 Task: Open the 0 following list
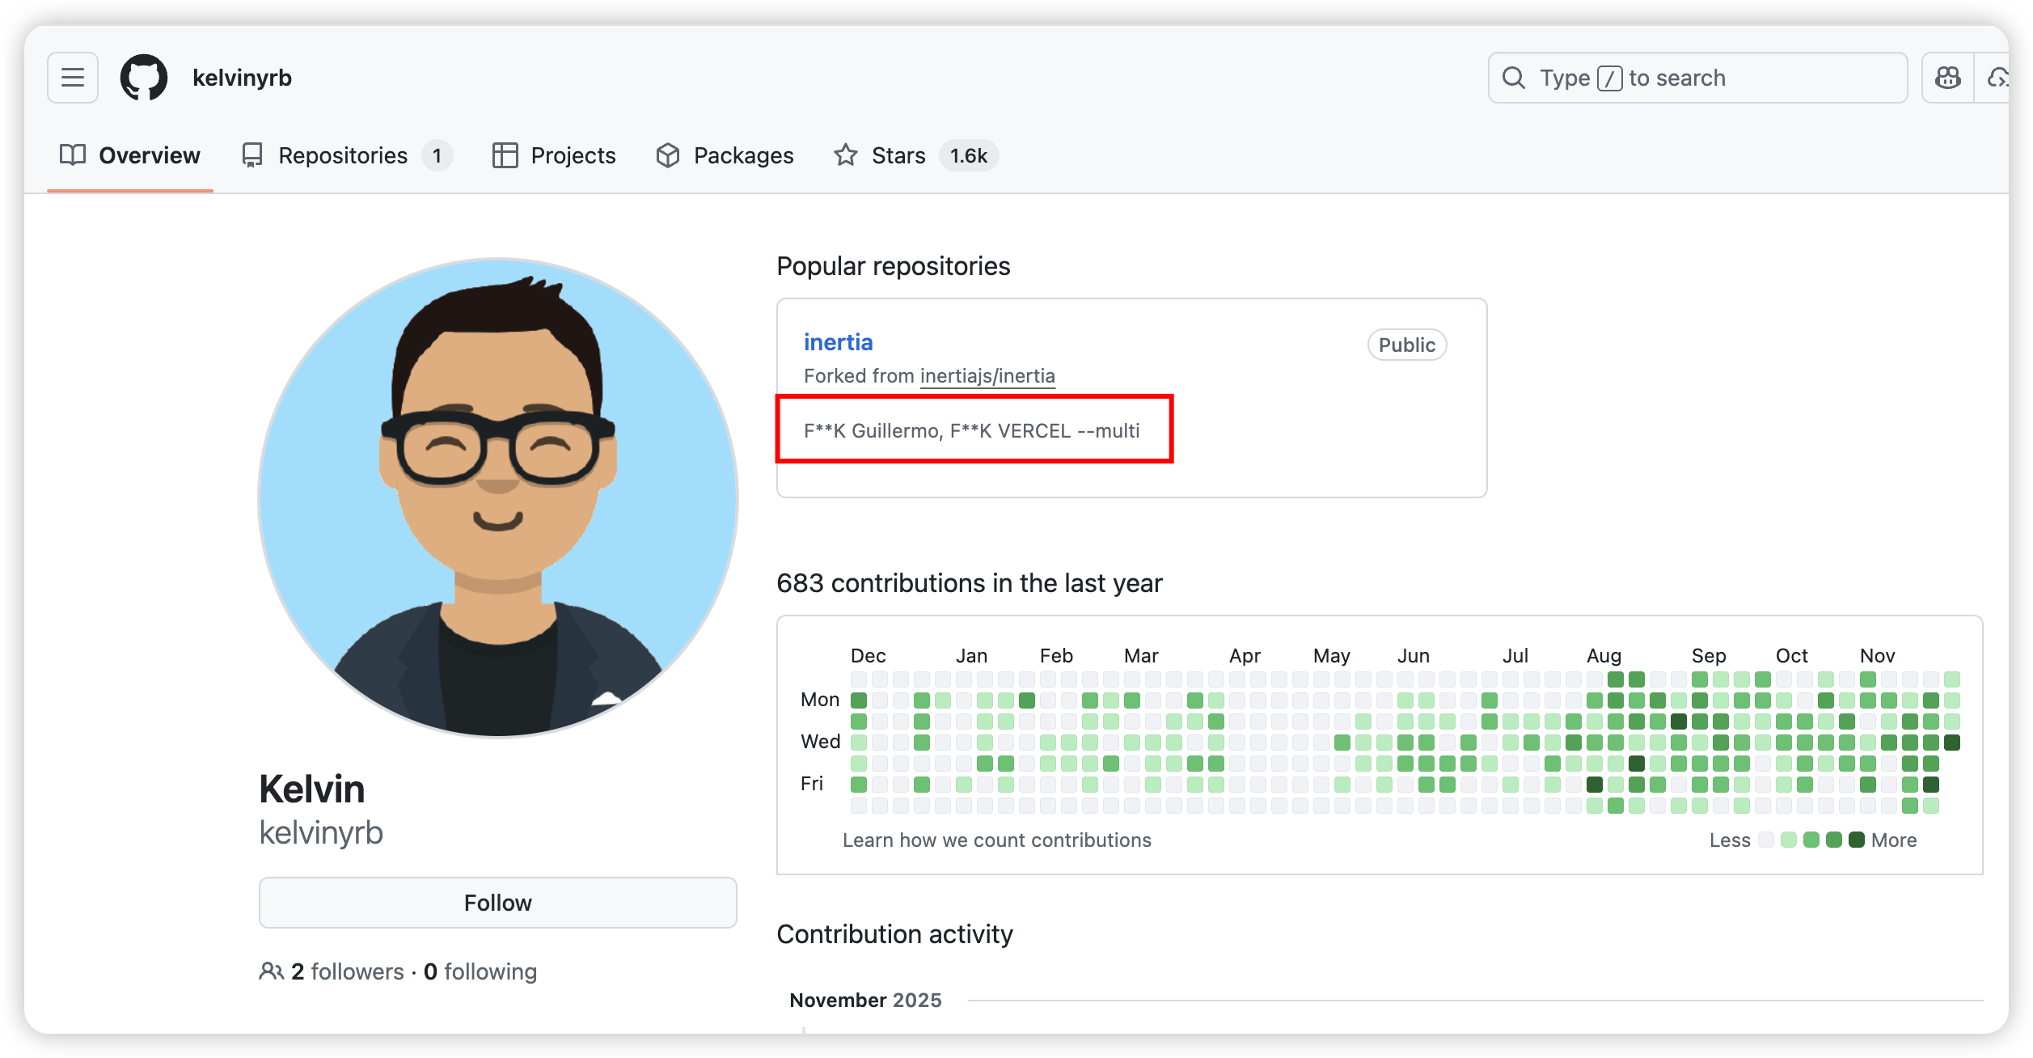(x=480, y=971)
